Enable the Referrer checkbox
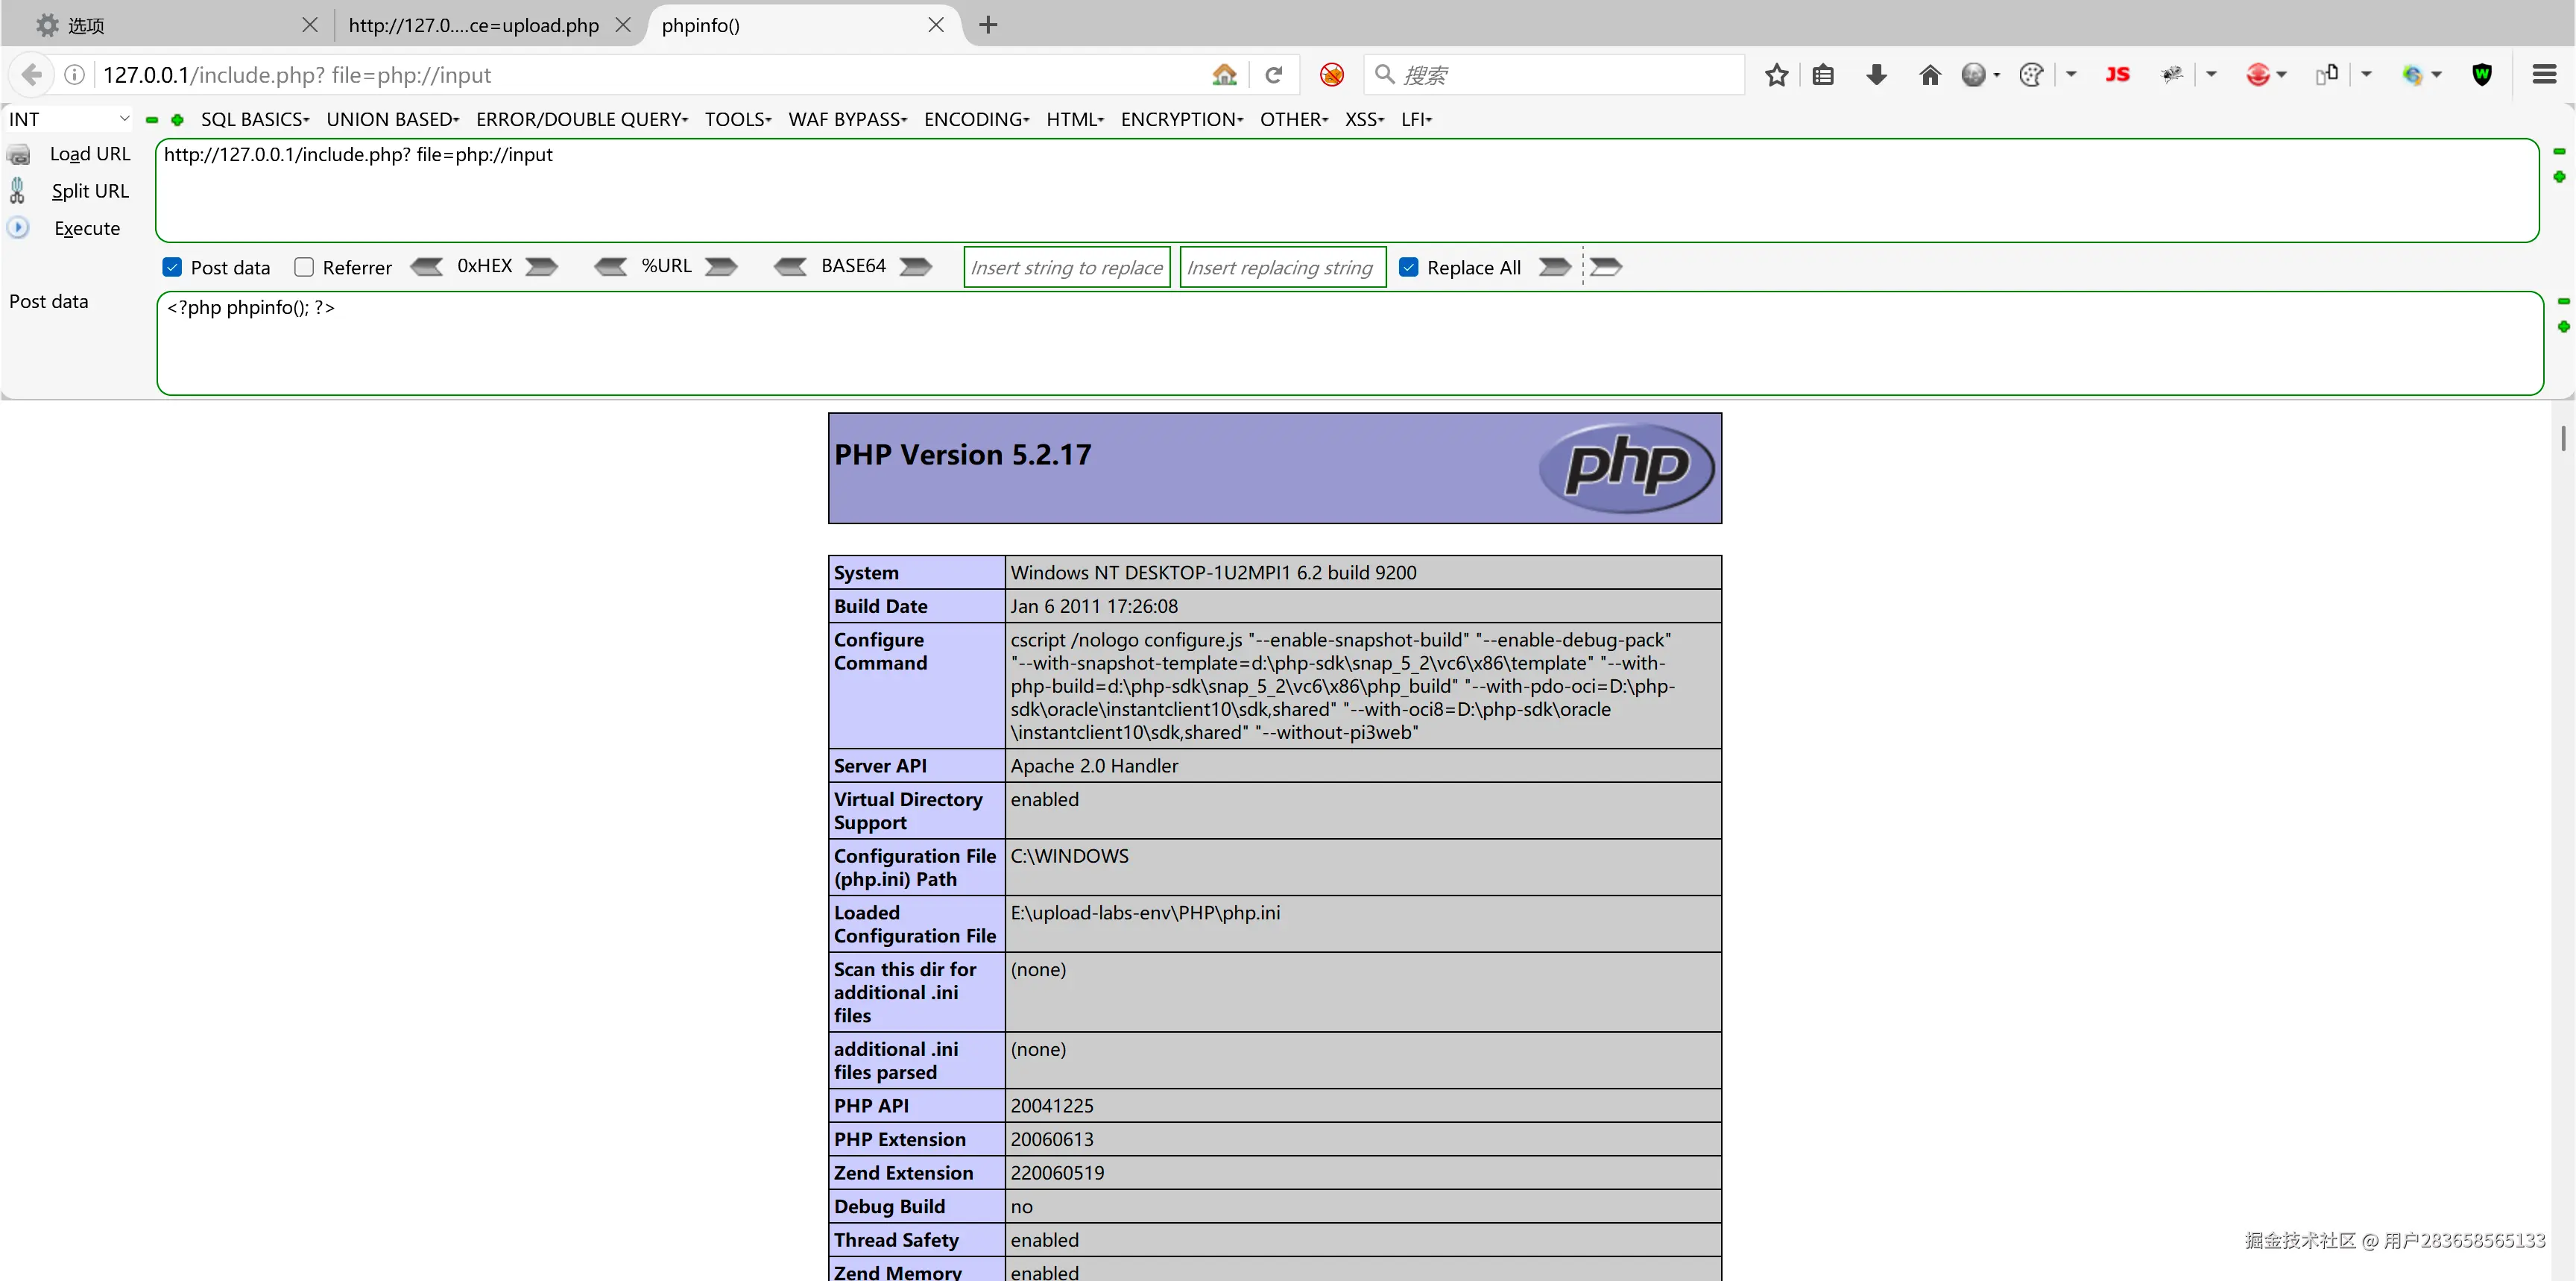Image resolution: width=2576 pixels, height=1281 pixels. (x=304, y=268)
